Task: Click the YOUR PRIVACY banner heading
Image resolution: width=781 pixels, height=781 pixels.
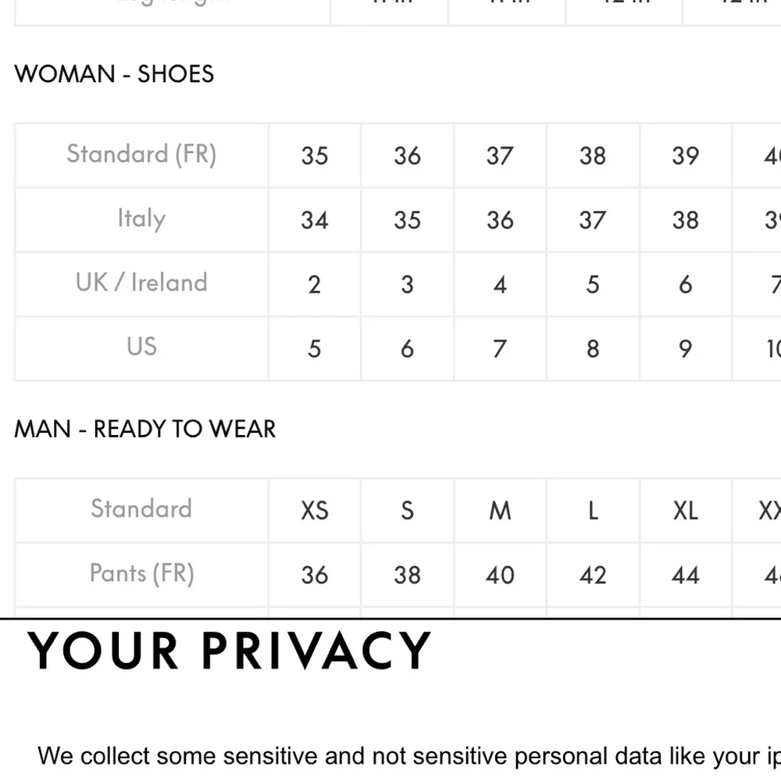Action: click(x=229, y=651)
